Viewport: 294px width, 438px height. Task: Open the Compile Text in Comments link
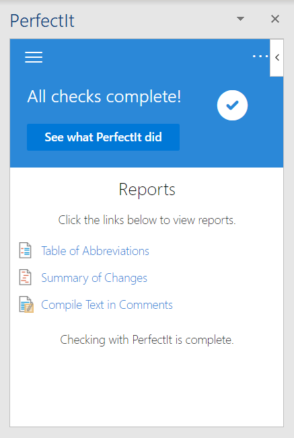[x=107, y=305]
